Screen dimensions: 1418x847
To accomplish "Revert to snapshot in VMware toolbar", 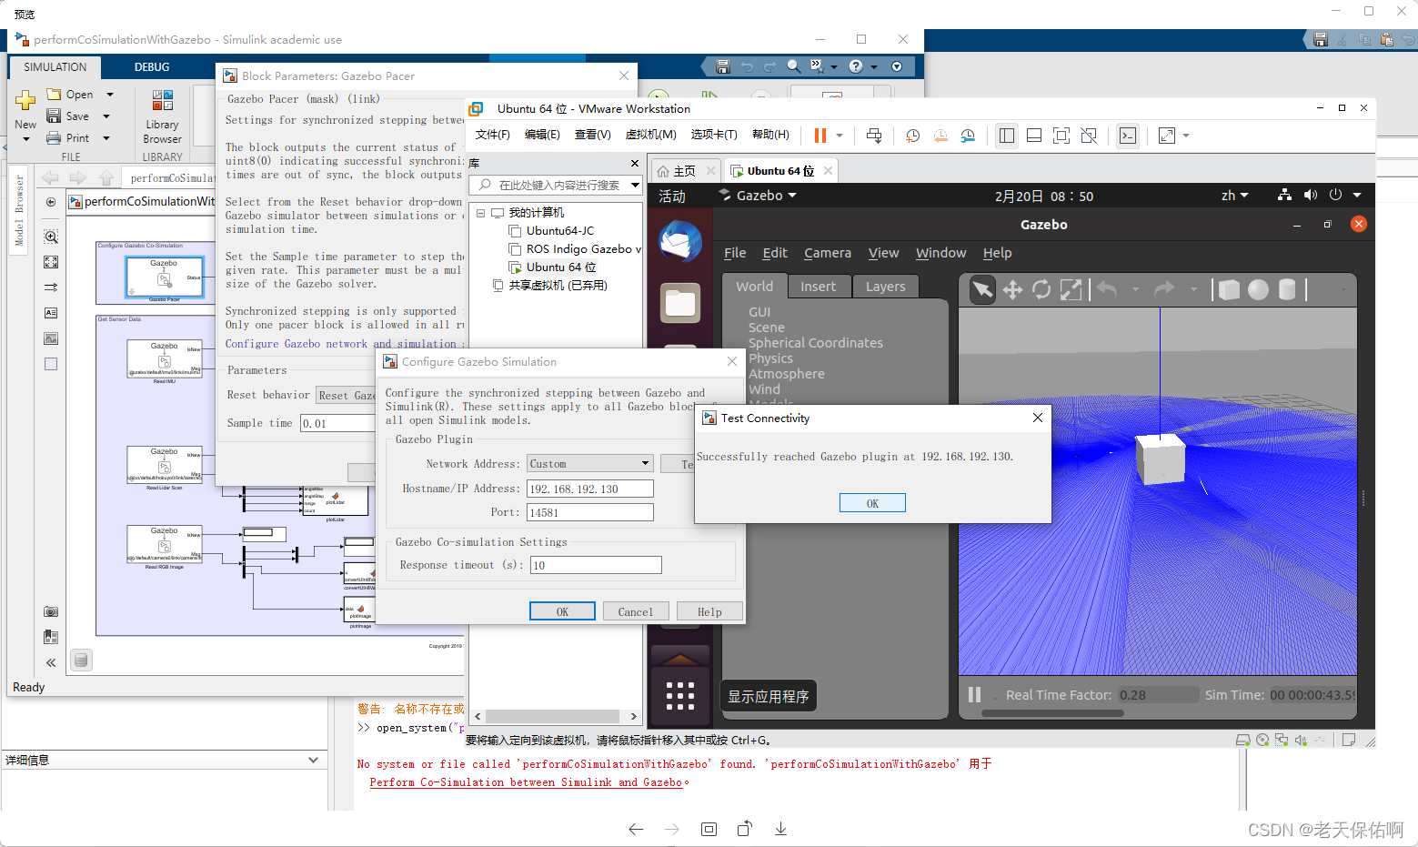I will coord(940,135).
